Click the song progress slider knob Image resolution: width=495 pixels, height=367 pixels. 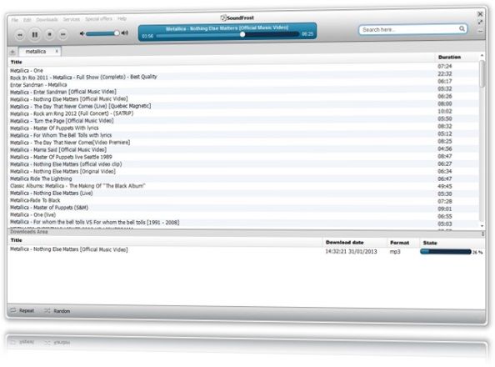click(x=242, y=34)
